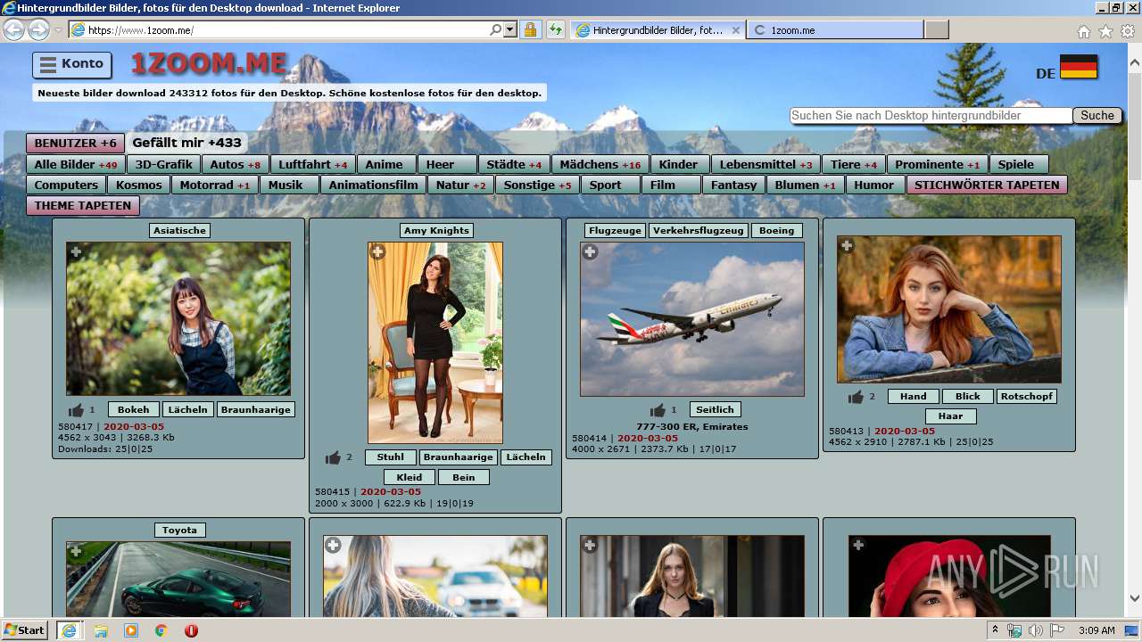Viewport: 1142px width, 642px height.
Task: Open the Motorrad category
Action: 214,185
